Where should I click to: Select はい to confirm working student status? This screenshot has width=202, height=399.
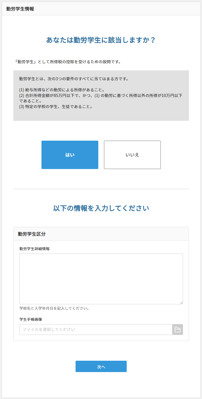pyautogui.click(x=70, y=155)
